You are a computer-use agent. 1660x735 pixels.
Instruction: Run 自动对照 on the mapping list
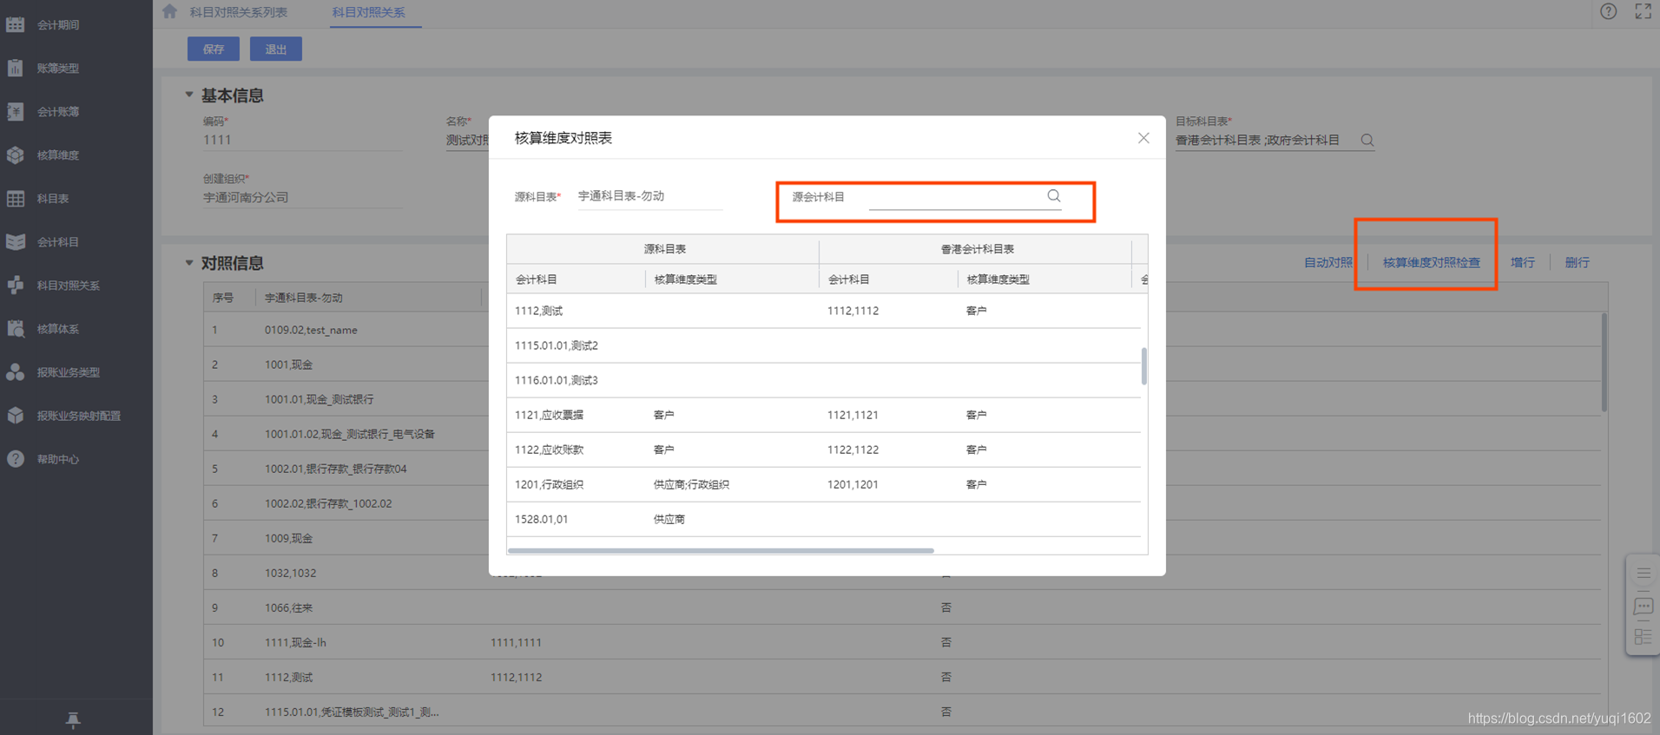pos(1328,262)
